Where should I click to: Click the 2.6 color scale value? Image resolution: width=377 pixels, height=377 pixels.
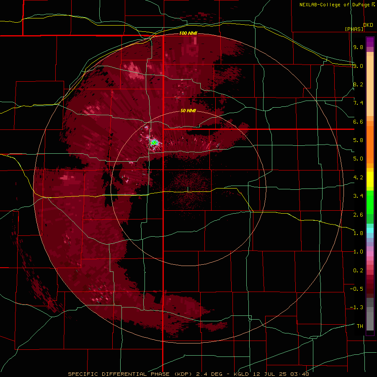358,215
